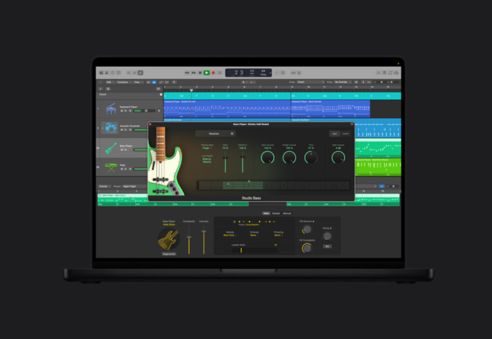This screenshot has height=339, width=492.
Task: Click the Main Volume knob in Studio Bass
Action: [x=338, y=158]
